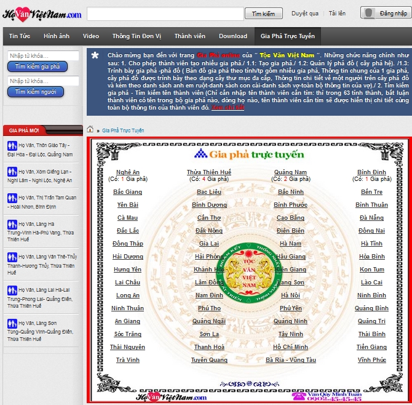Click the family icon beside Làng Sơn Tùng entry
412x405 pixels.
11,323
